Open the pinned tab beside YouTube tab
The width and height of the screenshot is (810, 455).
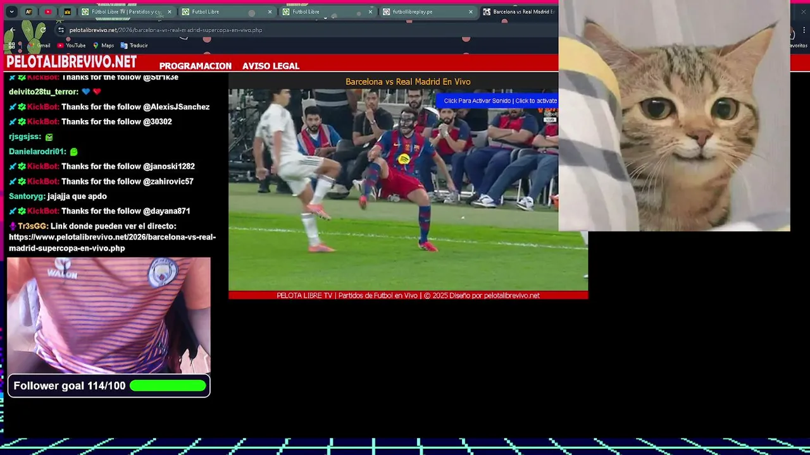point(67,12)
